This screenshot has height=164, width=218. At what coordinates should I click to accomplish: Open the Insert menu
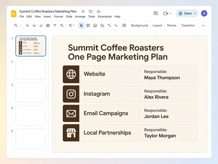(47, 17)
